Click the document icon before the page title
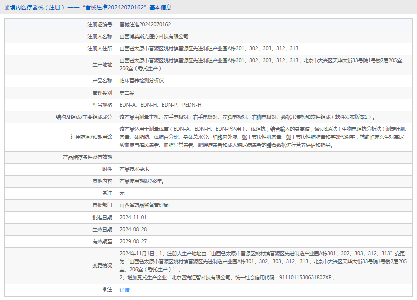Image resolution: width=417 pixels, height=300 pixels. 7,7
